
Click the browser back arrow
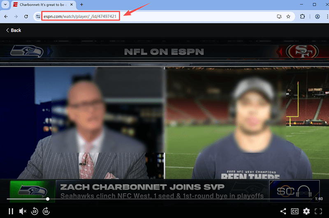[x=6, y=16]
